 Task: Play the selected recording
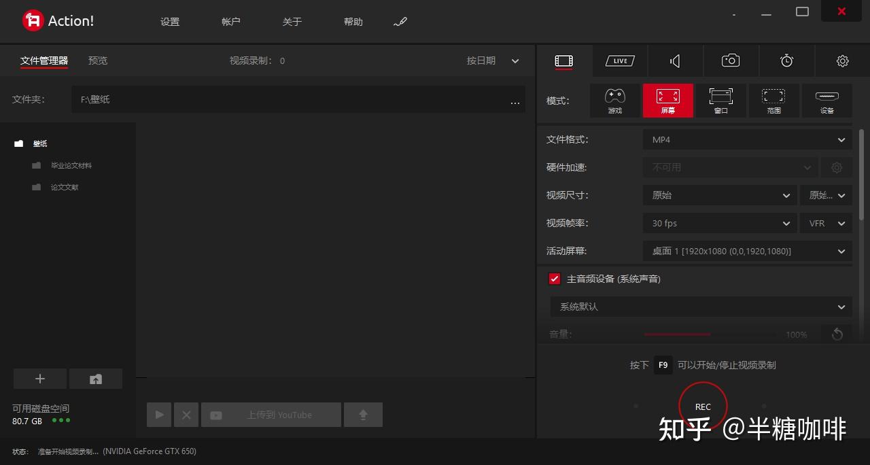click(159, 415)
